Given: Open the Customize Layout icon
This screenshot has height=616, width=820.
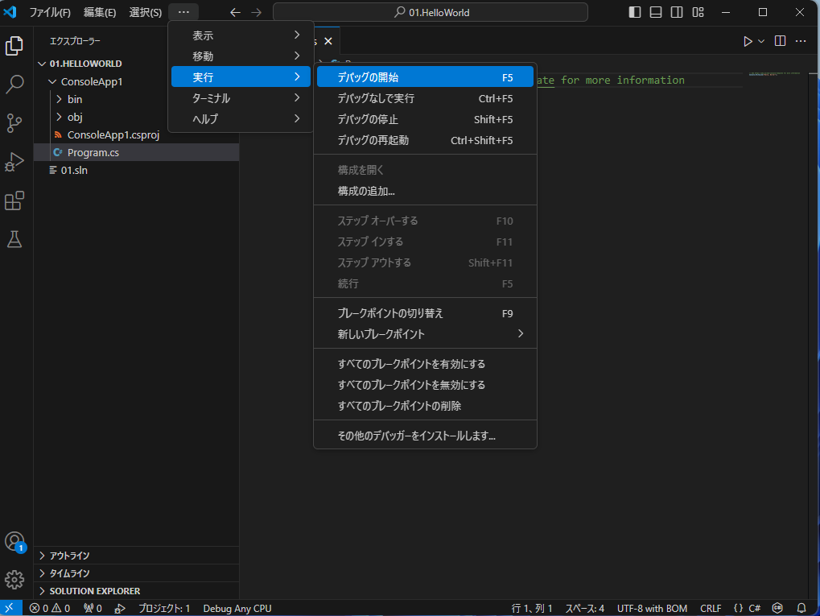Looking at the screenshot, I should coord(698,12).
